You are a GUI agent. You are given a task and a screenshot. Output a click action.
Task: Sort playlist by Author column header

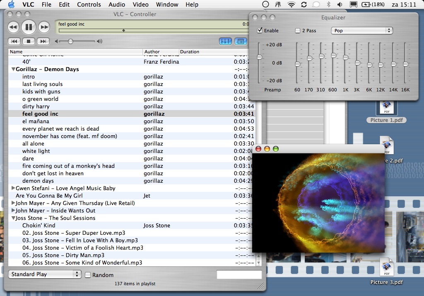161,52
